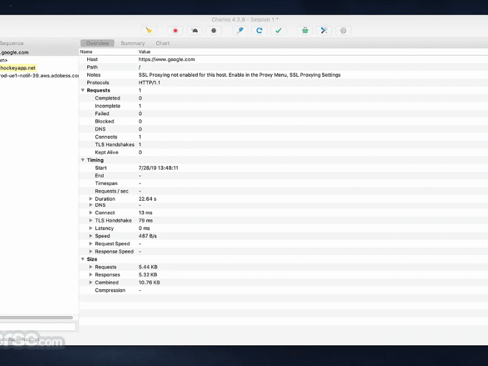This screenshot has height=366, width=488.
Task: Select the Compression row
Action: tap(284, 290)
